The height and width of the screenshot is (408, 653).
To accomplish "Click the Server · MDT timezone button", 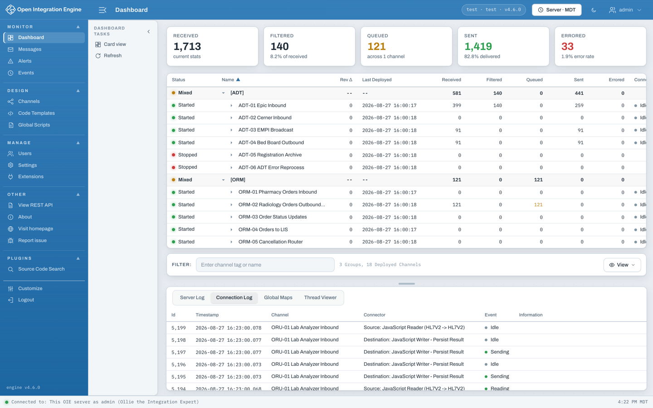I will tap(556, 10).
